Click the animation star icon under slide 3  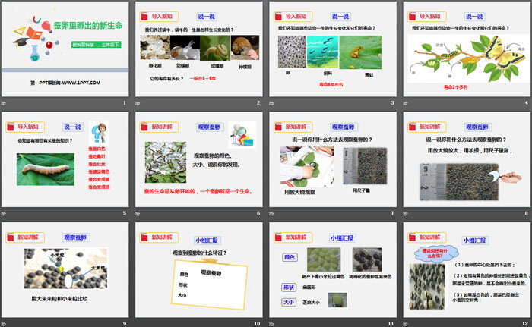[271, 103]
